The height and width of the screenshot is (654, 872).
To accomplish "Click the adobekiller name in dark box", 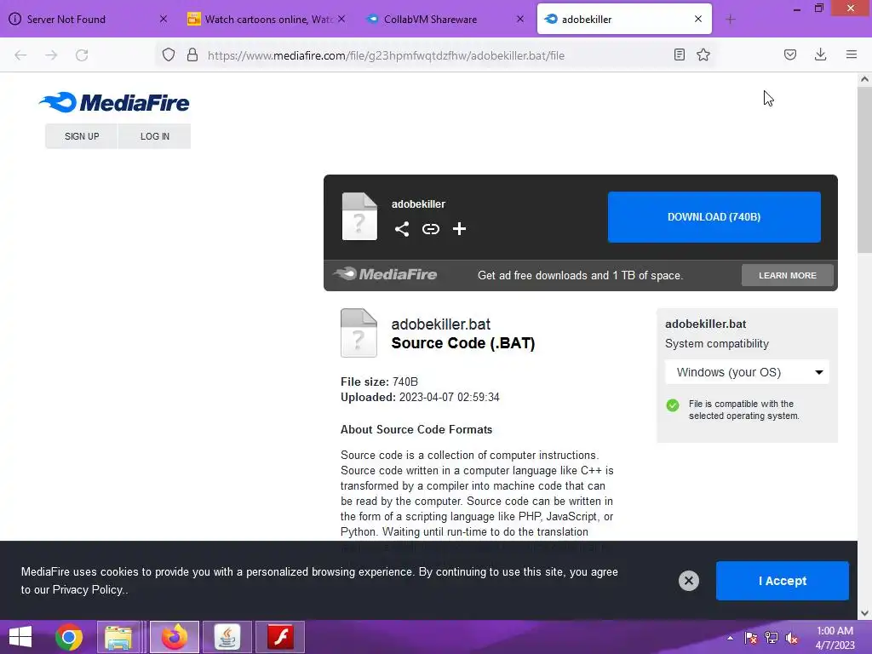I will [x=418, y=204].
